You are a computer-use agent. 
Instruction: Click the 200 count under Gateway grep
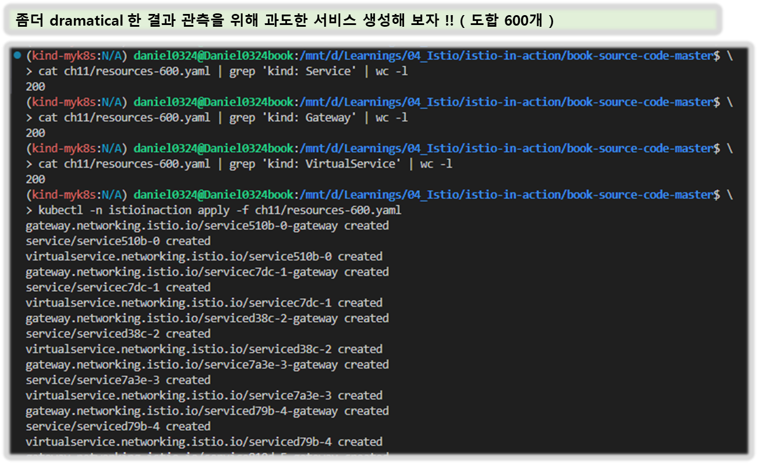tap(36, 133)
